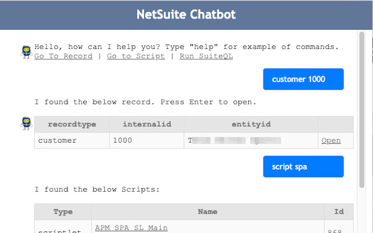
Task: Click 'I found the below Scripts:' message
Action: (97, 189)
